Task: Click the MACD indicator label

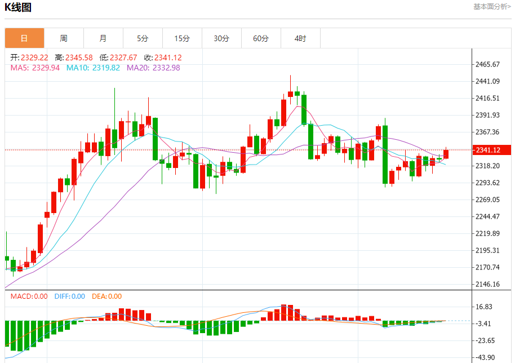Action: click(29, 296)
